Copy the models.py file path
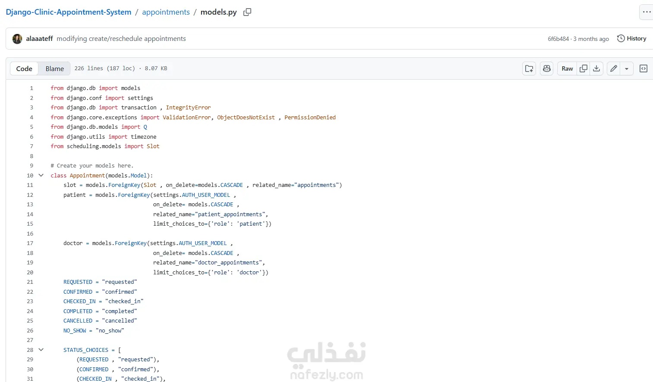 click(247, 12)
